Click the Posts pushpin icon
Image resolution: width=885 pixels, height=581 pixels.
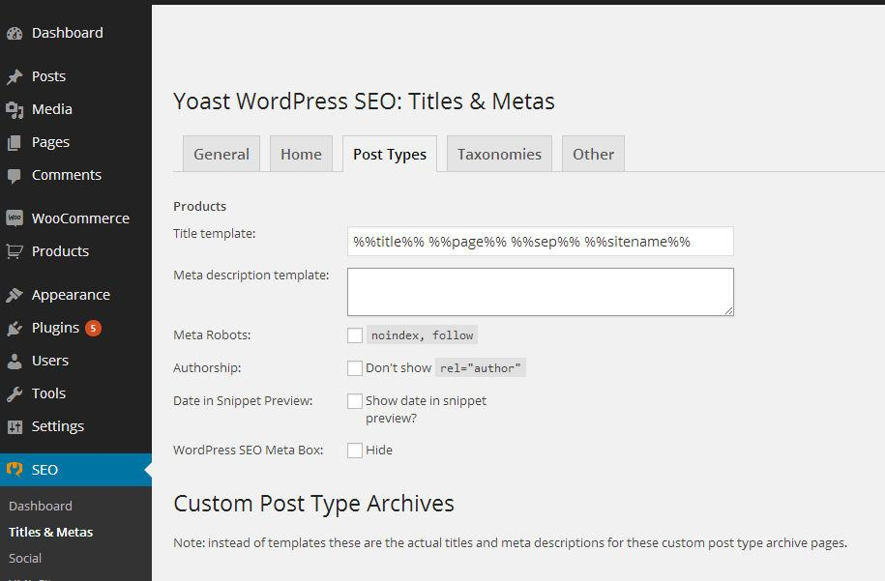point(15,76)
